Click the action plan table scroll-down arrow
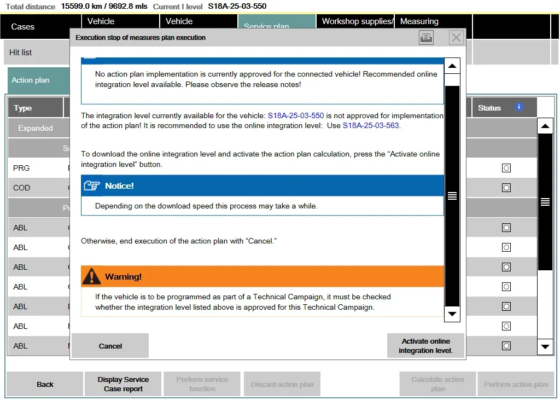Screen dimensions: 560x400 545,346
